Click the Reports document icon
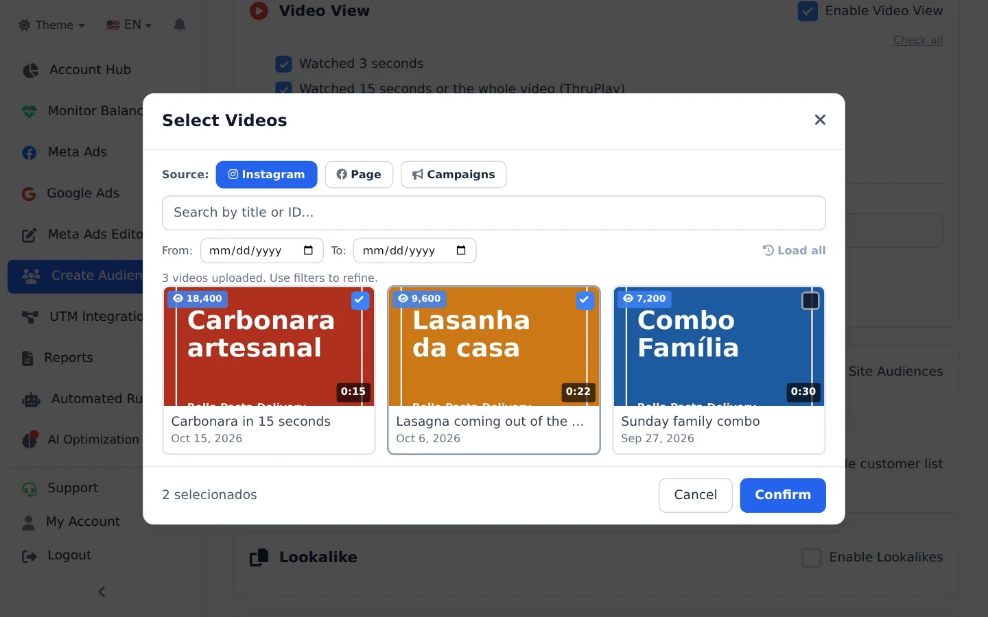This screenshot has width=988, height=617. pyautogui.click(x=27, y=358)
